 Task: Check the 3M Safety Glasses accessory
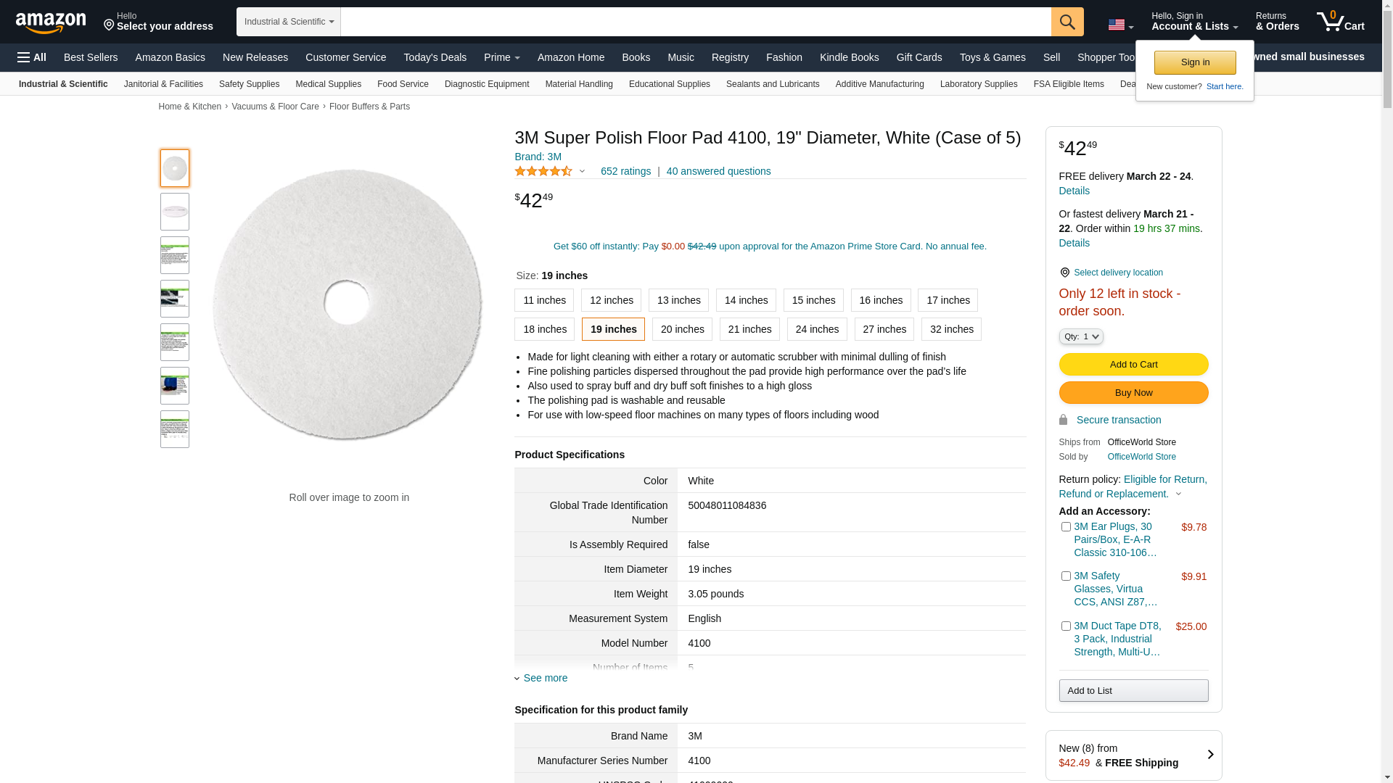click(x=1066, y=576)
